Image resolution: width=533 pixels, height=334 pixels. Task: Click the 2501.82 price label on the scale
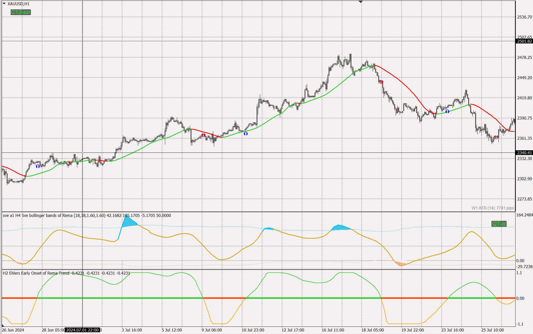pos(524,41)
